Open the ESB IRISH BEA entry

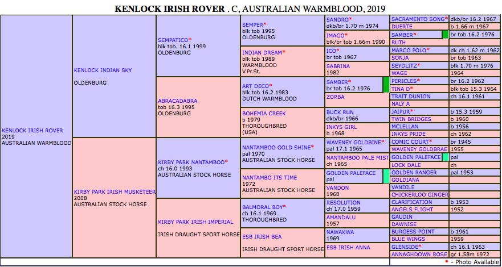[x=262, y=236]
